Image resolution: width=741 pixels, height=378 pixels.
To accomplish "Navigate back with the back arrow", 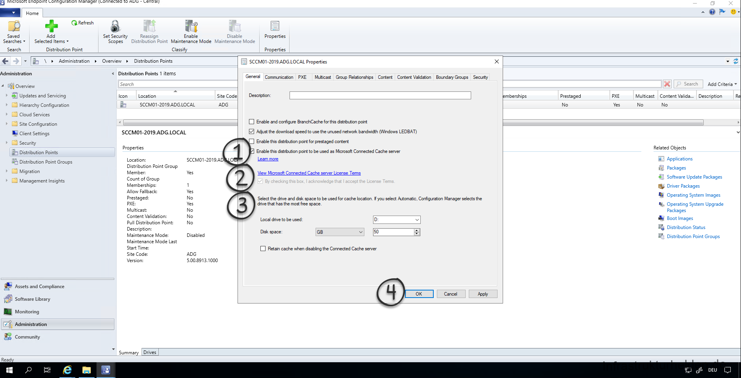I will coord(6,61).
